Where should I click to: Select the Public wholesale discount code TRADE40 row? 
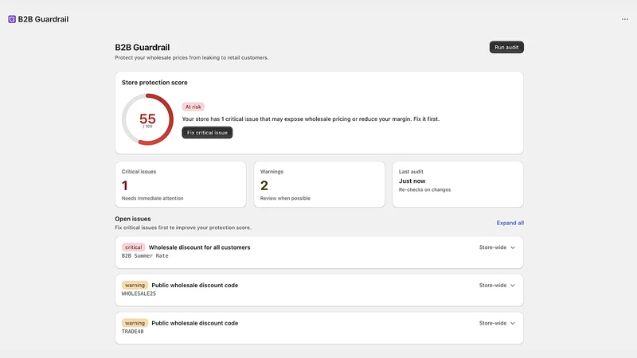(319, 328)
